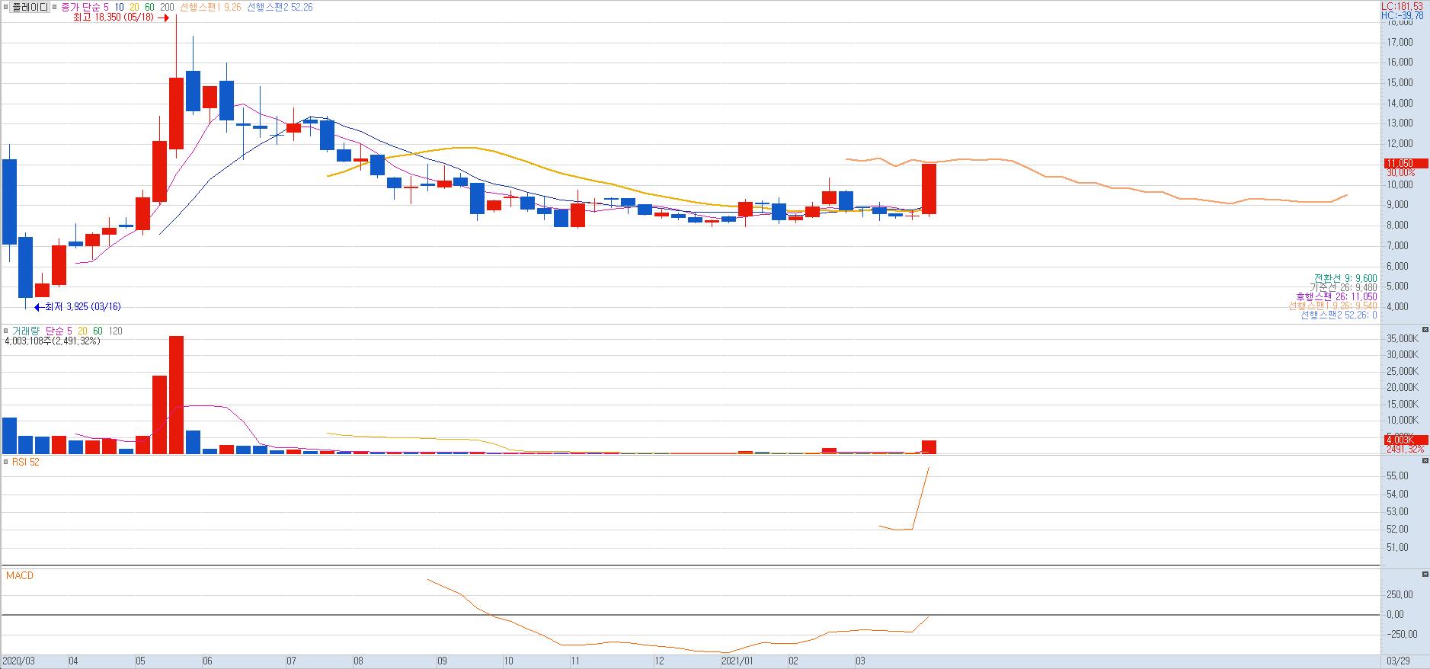The height and width of the screenshot is (669, 1430).
Task: Close the MACD panel with its X icon
Action: [1425, 574]
